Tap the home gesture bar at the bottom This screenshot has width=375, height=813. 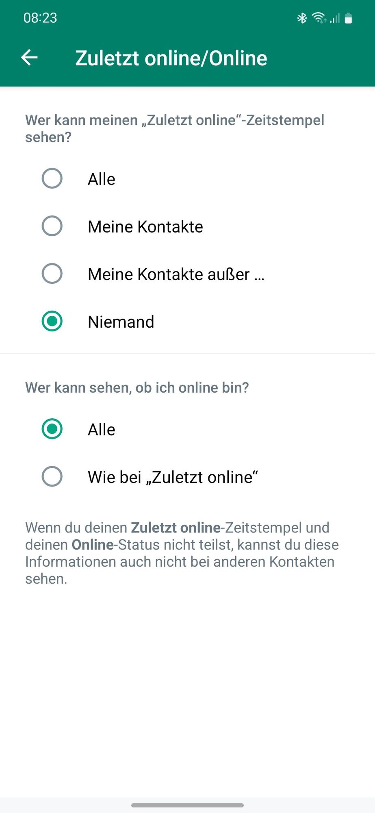click(187, 805)
